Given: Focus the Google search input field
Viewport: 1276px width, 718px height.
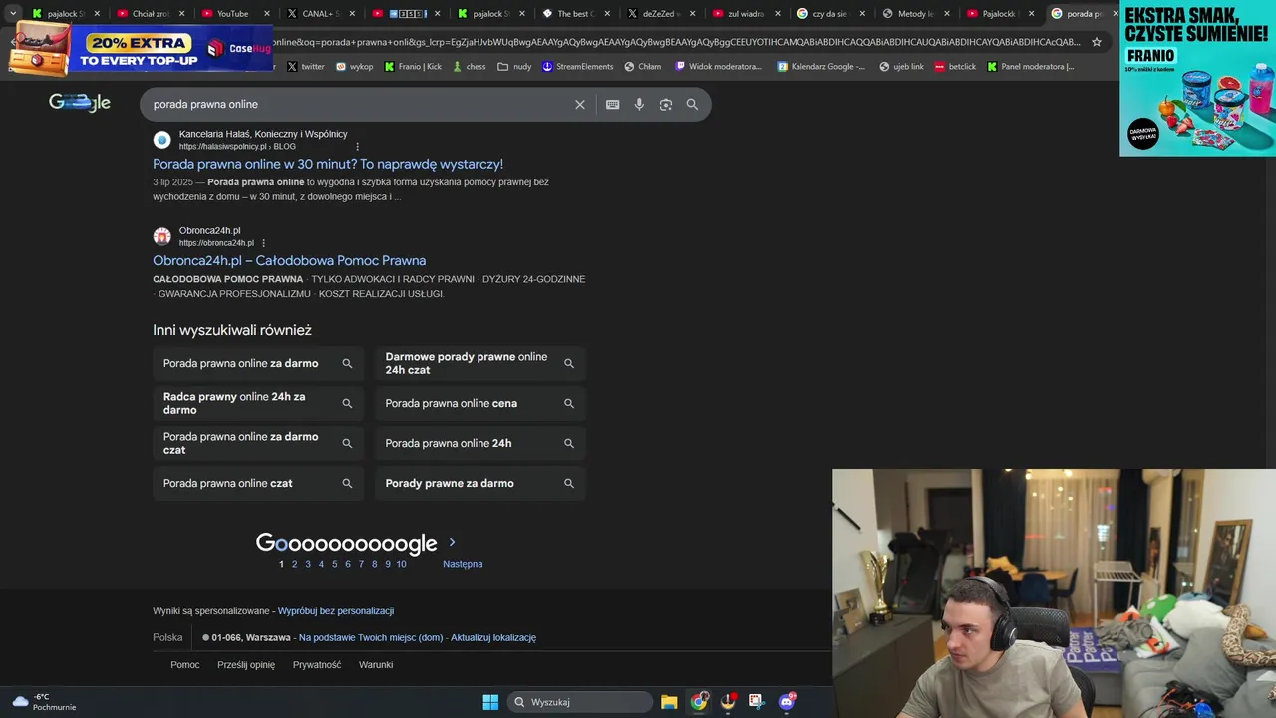Looking at the screenshot, I should (359, 105).
